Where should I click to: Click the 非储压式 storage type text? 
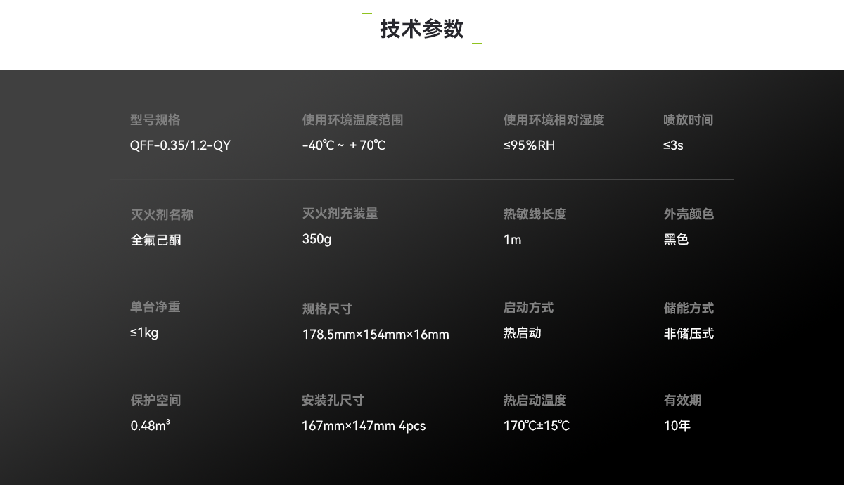pyautogui.click(x=689, y=333)
